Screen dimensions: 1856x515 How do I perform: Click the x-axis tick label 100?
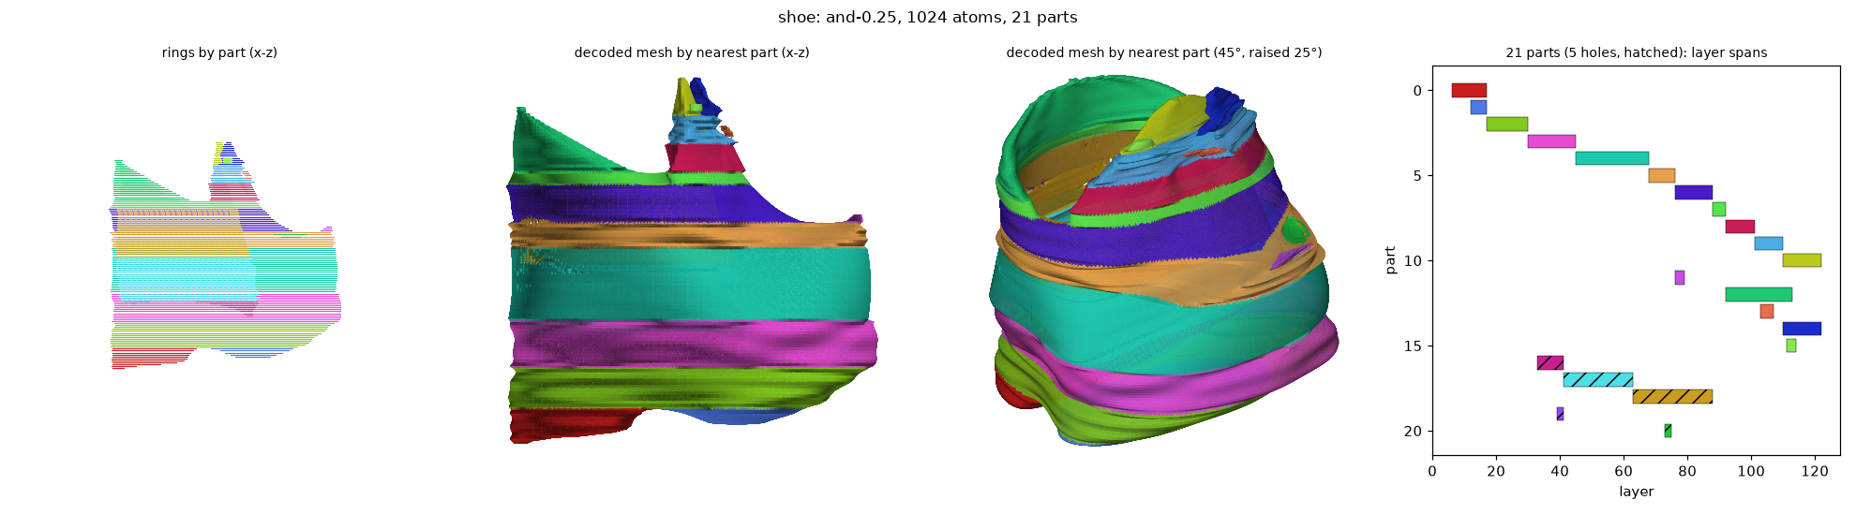[1751, 471]
